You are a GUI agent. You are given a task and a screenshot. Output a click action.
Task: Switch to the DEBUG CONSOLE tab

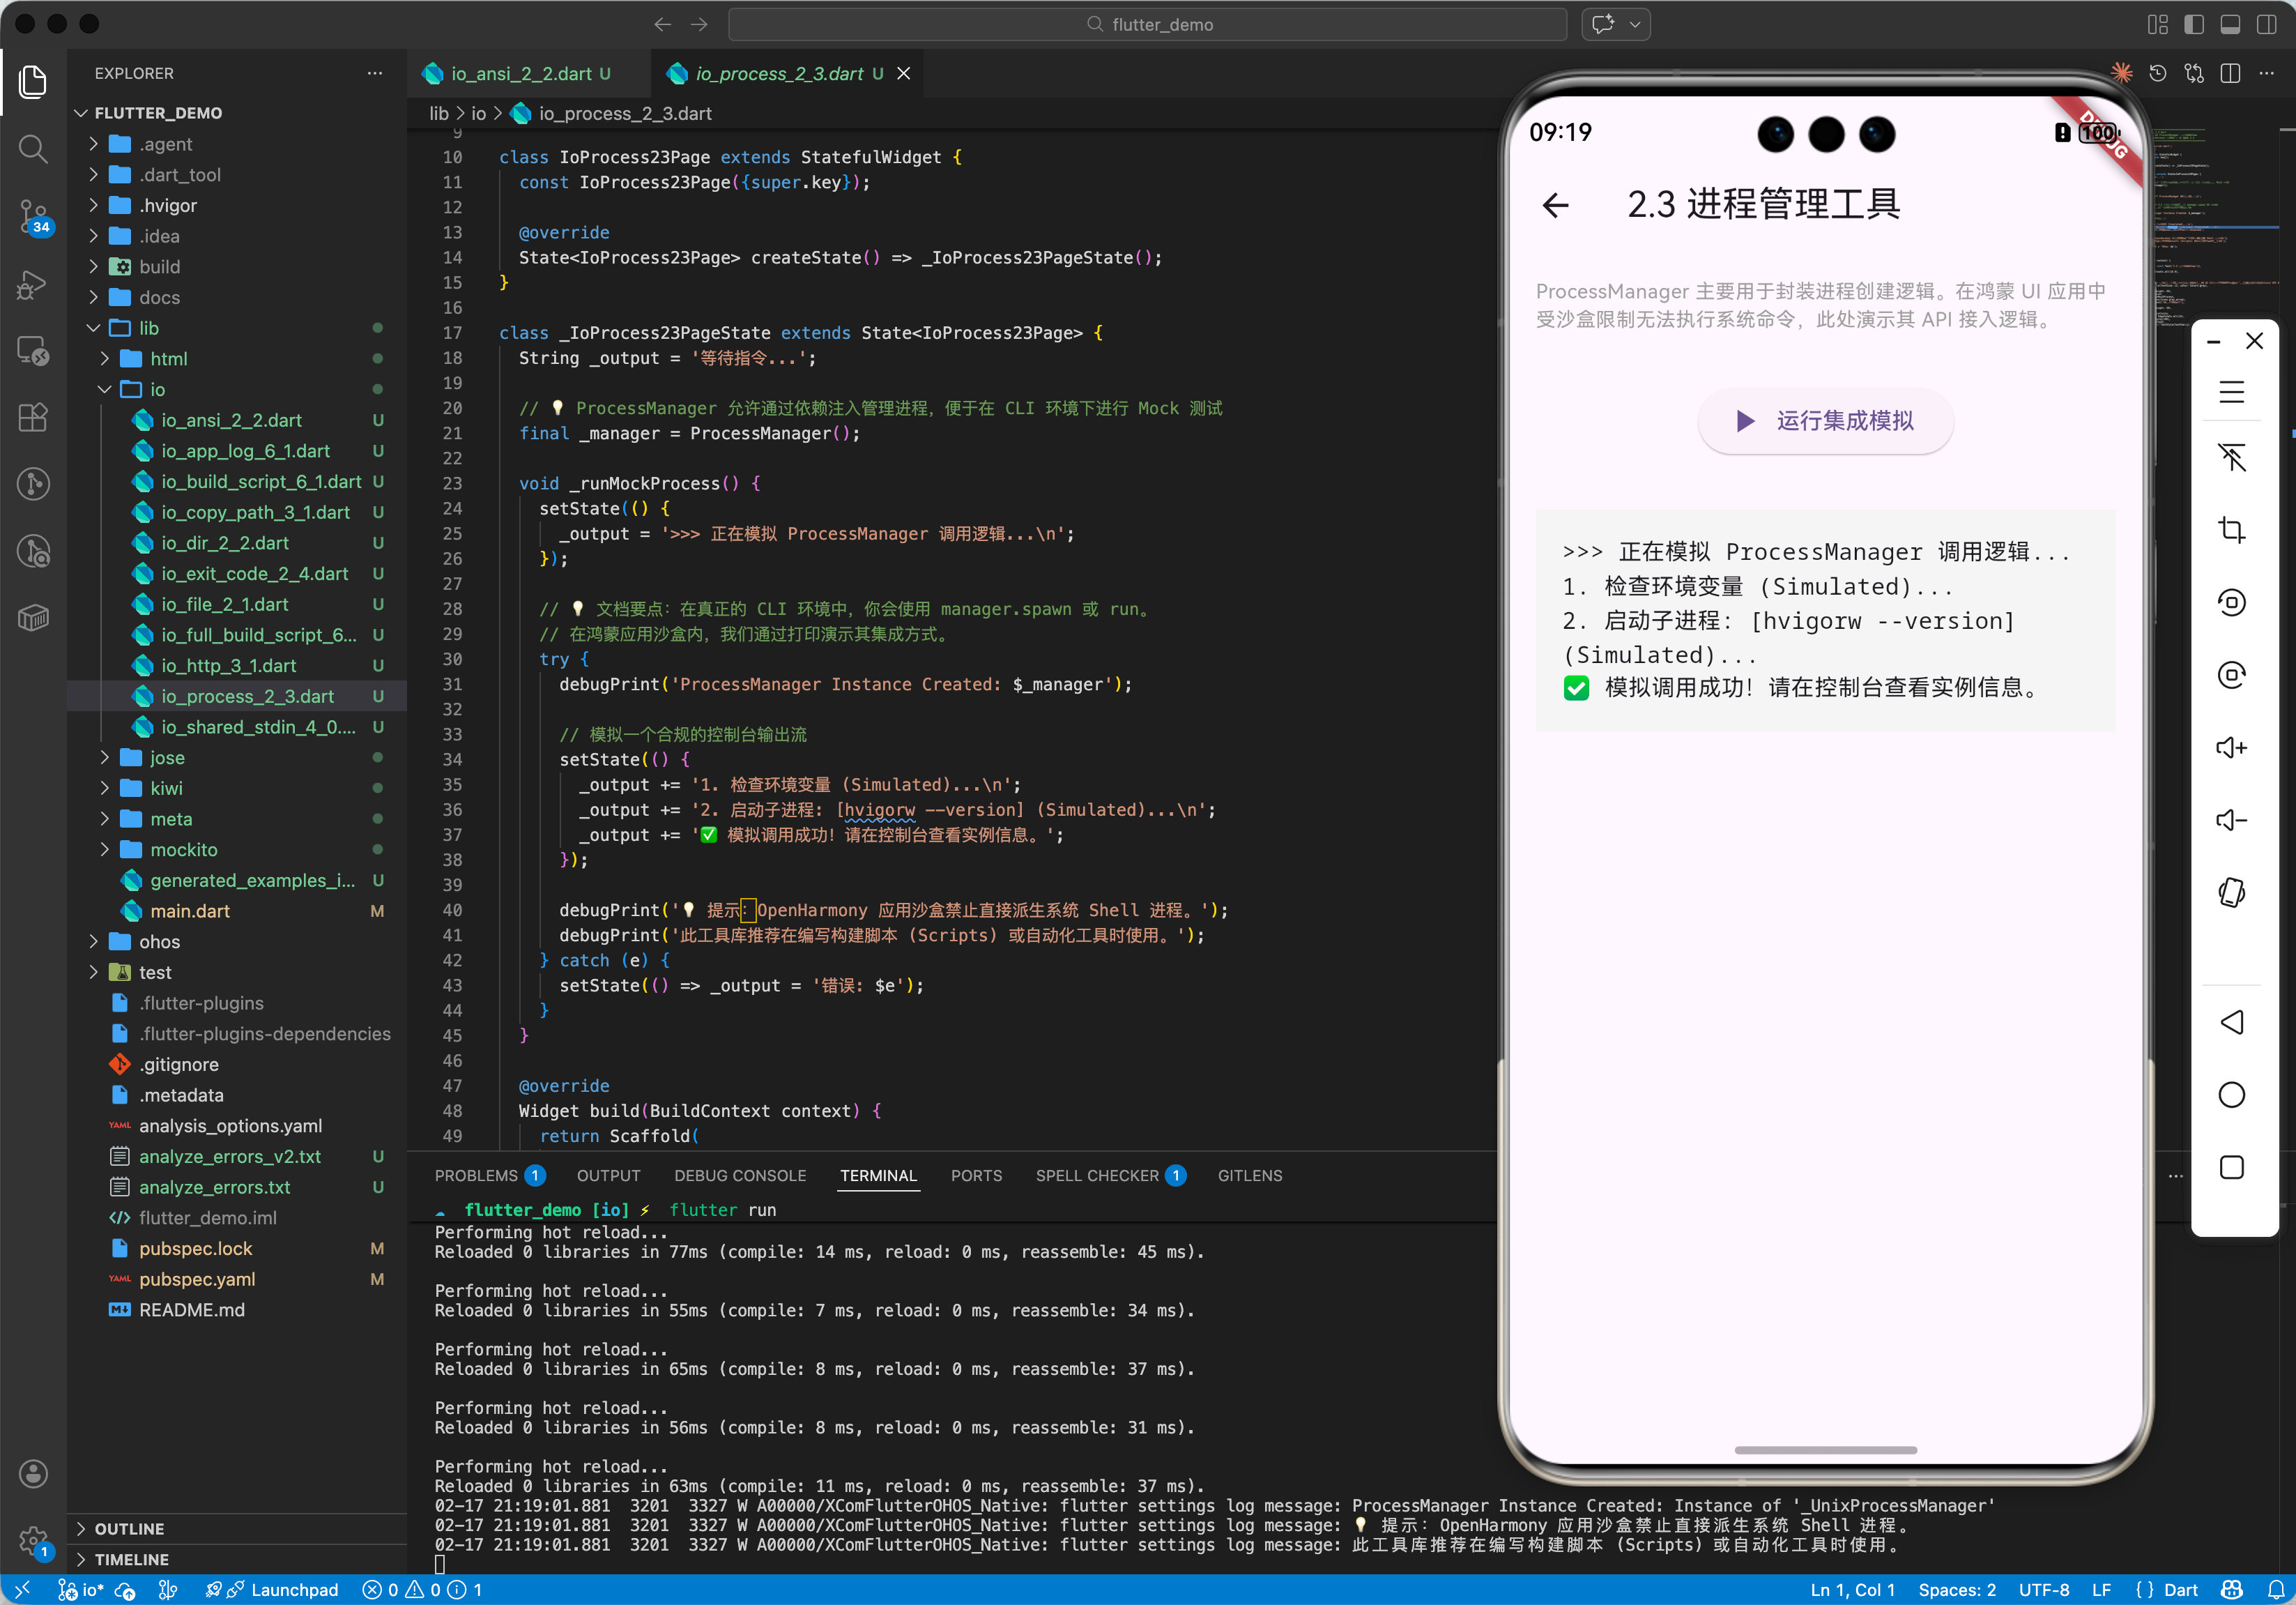tap(739, 1175)
